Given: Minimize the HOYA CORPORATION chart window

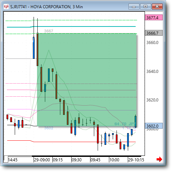Looking at the screenshot, I should coord(134,7).
